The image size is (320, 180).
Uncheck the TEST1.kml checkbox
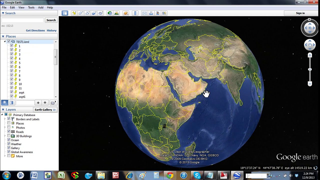click(9, 41)
